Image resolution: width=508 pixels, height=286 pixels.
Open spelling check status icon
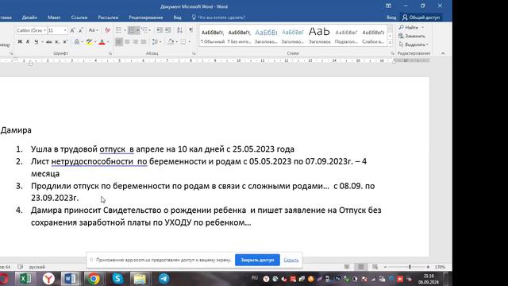point(21,267)
